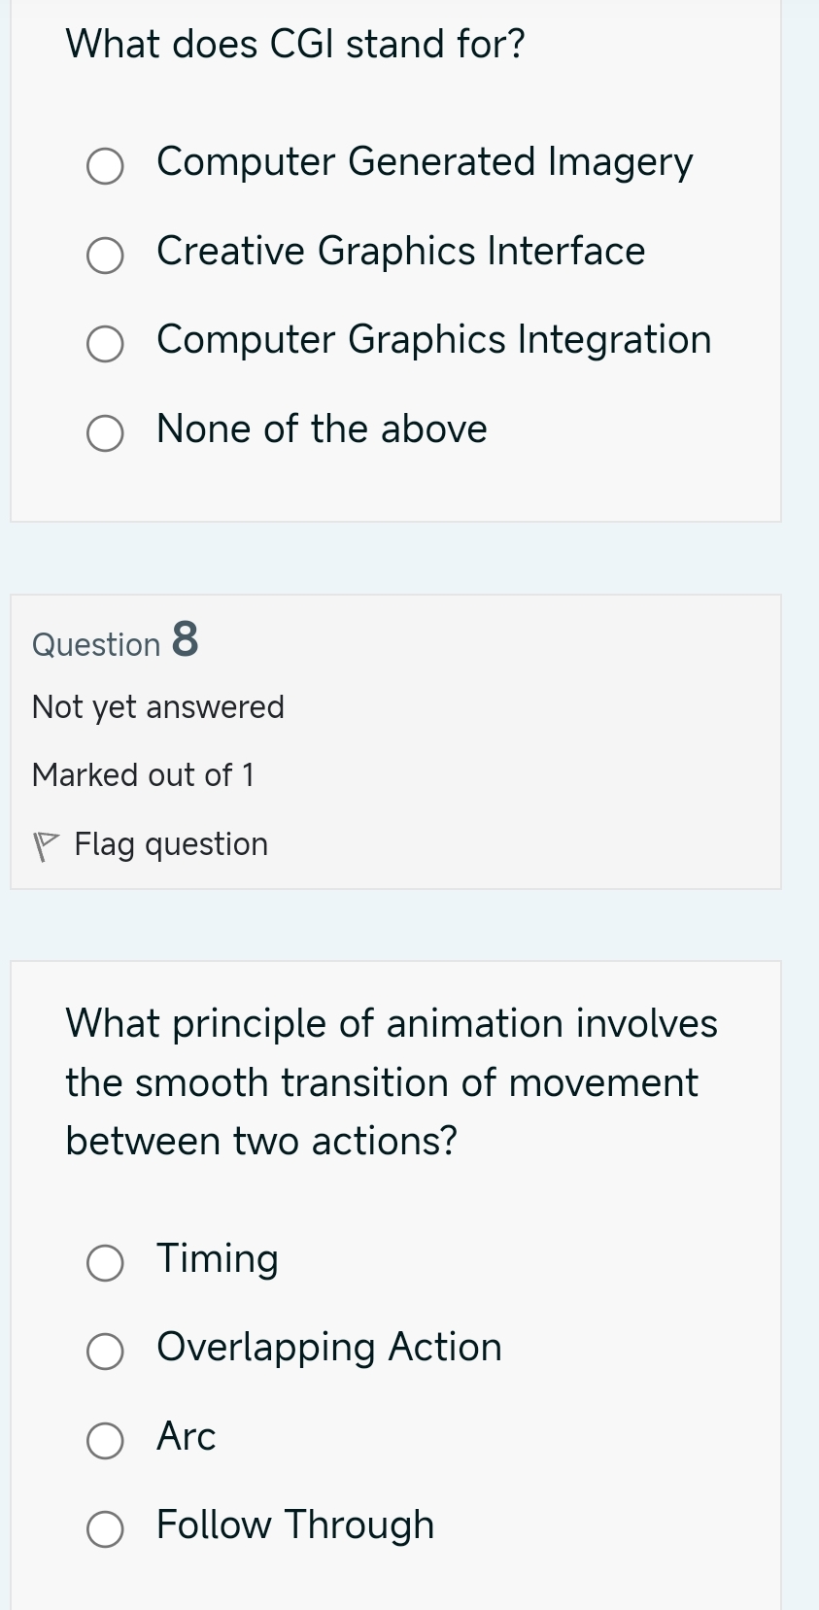The width and height of the screenshot is (819, 1610).
Task: Select 'Arc' radio button
Action: pyautogui.click(x=104, y=1440)
